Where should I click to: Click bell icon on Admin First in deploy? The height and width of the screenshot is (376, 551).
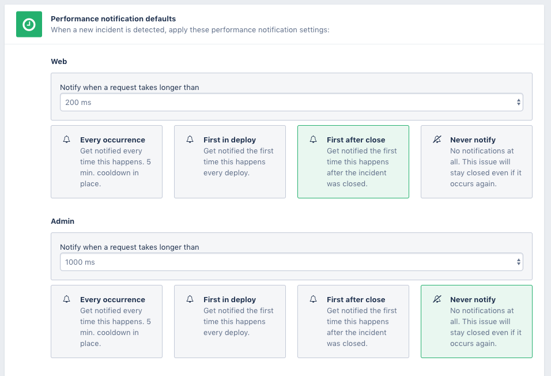coord(190,299)
